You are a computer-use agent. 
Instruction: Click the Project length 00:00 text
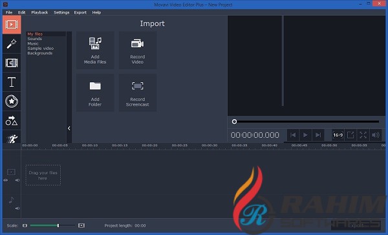tap(125, 225)
